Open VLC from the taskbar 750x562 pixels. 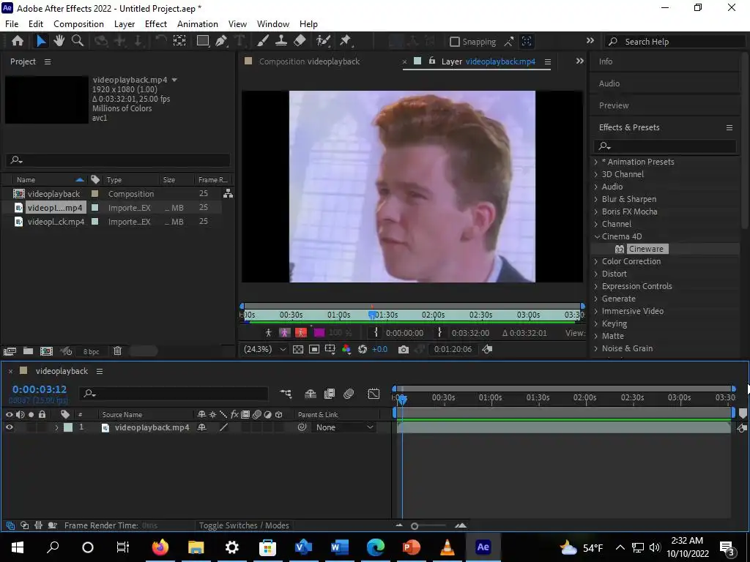tap(448, 547)
